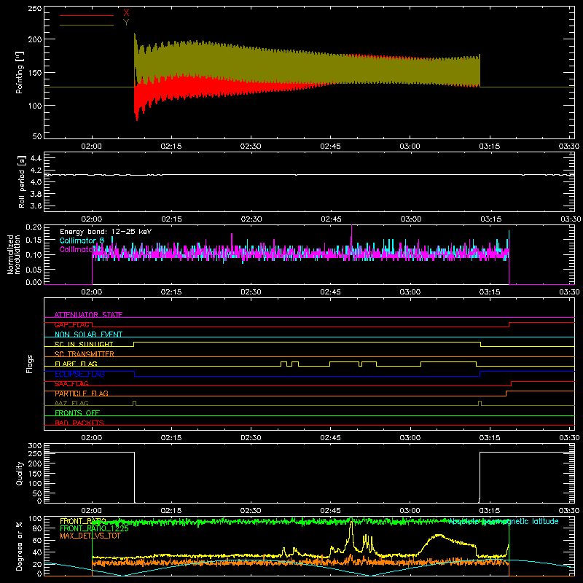Click the SC_TRANSMITTER flag label
This screenshot has height=583, width=583.
[x=84, y=353]
